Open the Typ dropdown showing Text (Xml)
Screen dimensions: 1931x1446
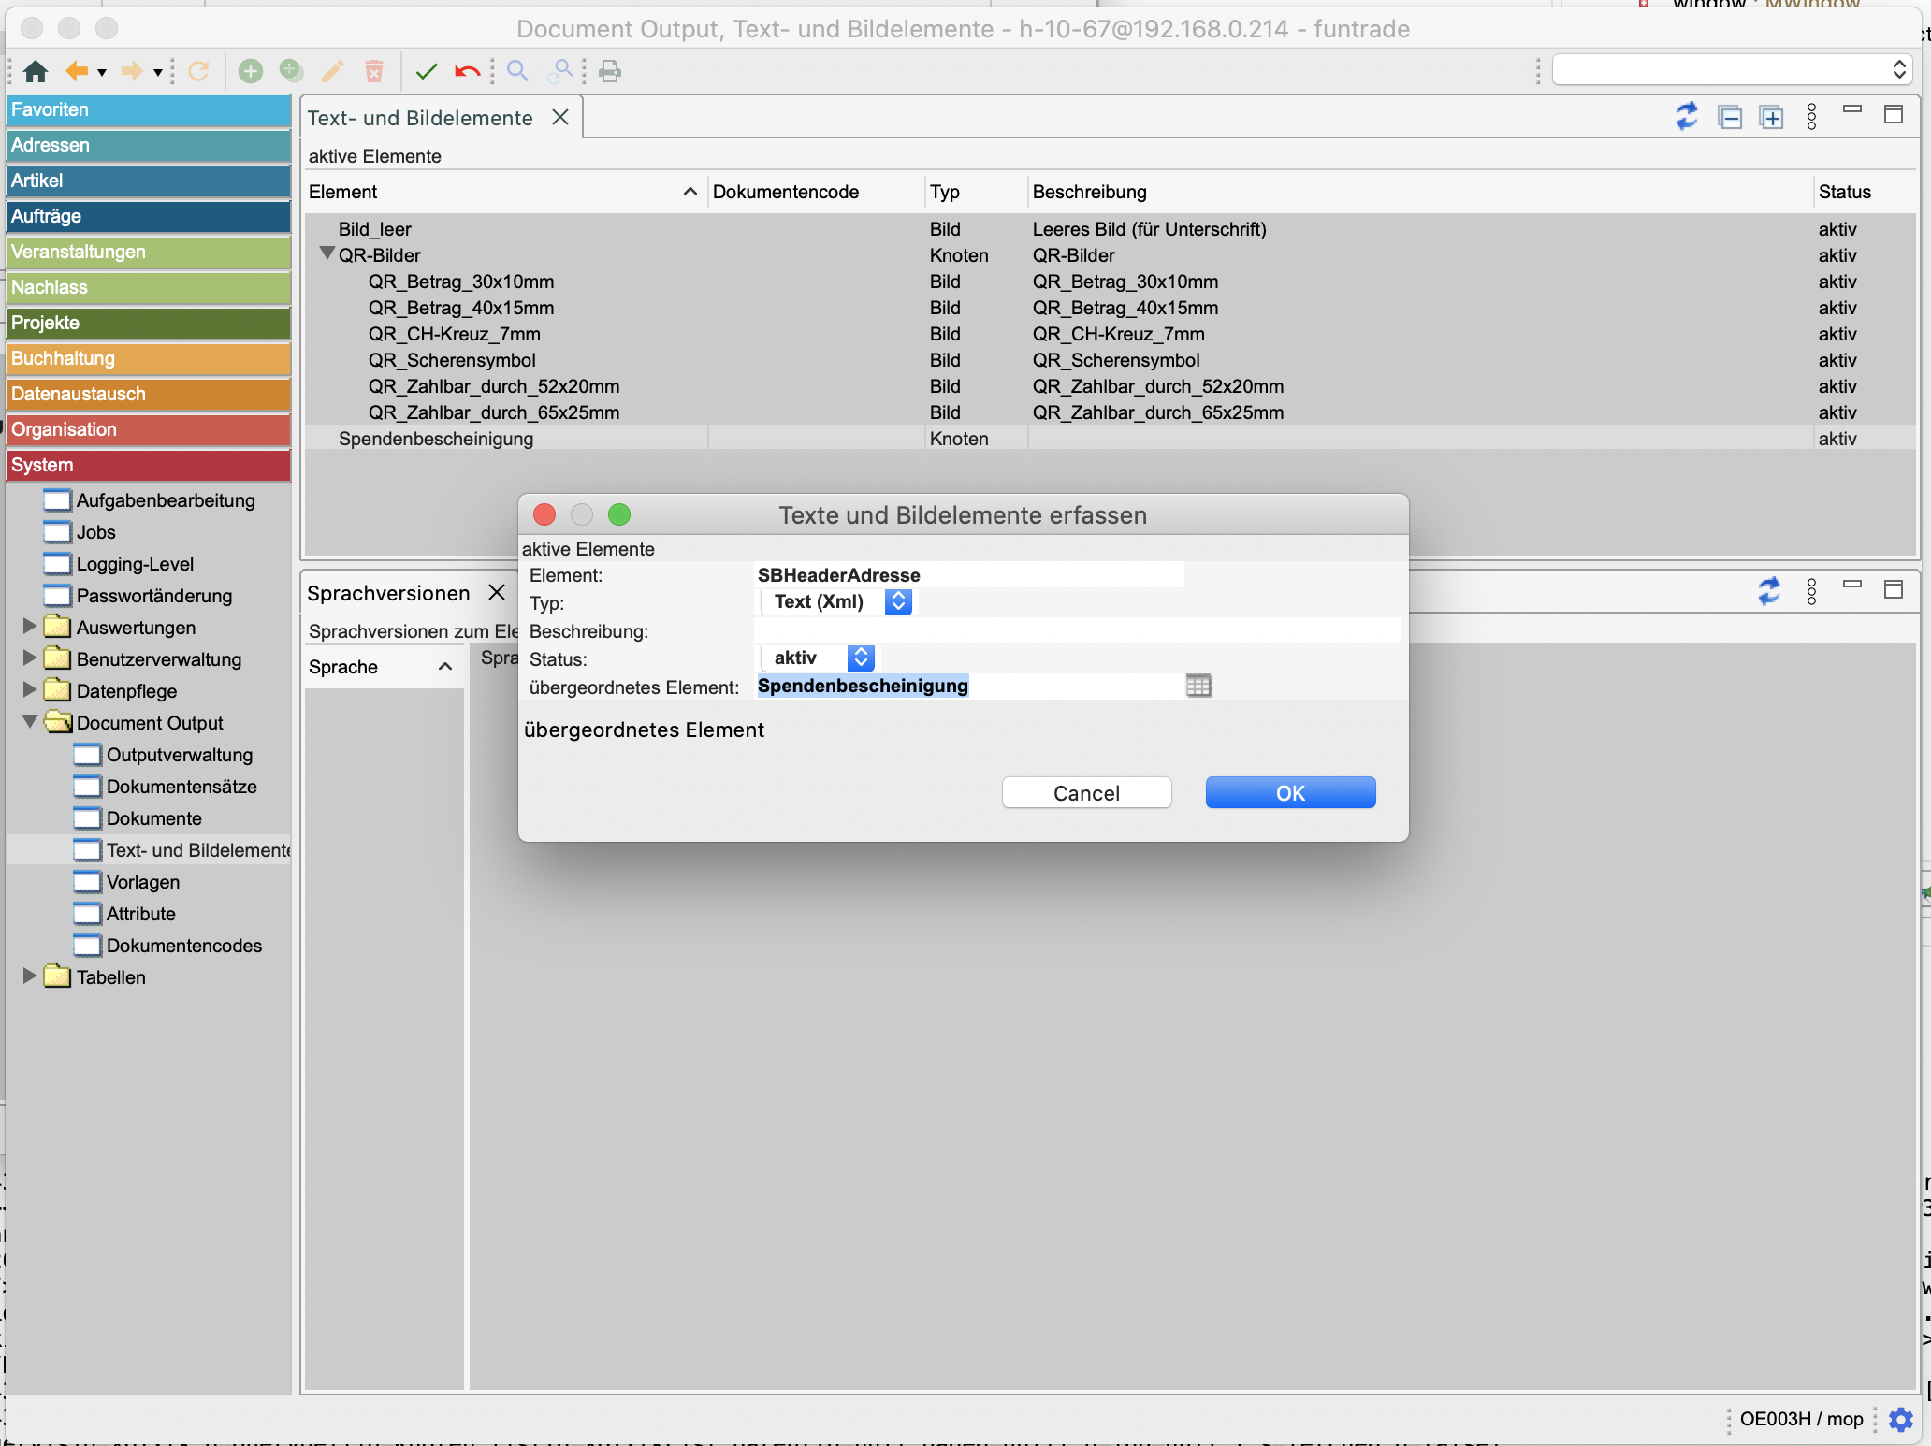897,601
